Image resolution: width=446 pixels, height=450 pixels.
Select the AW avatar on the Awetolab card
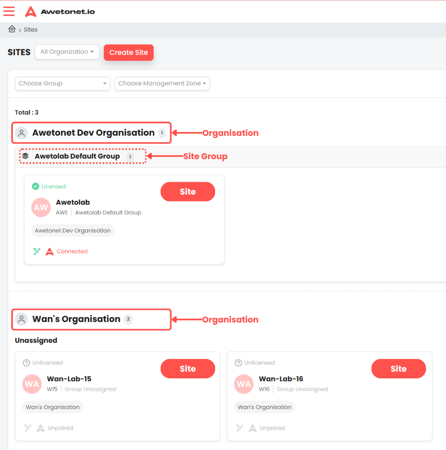tap(41, 207)
